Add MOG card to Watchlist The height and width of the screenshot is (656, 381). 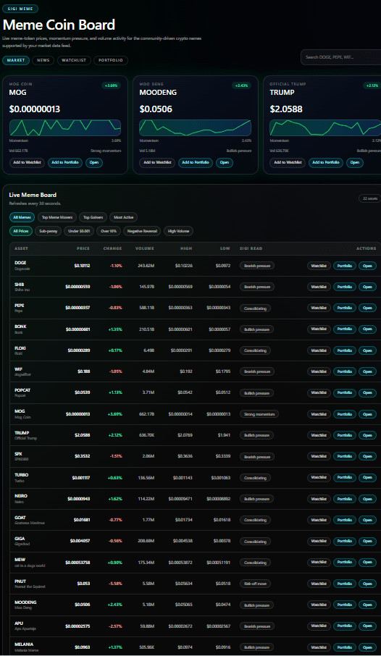28,162
